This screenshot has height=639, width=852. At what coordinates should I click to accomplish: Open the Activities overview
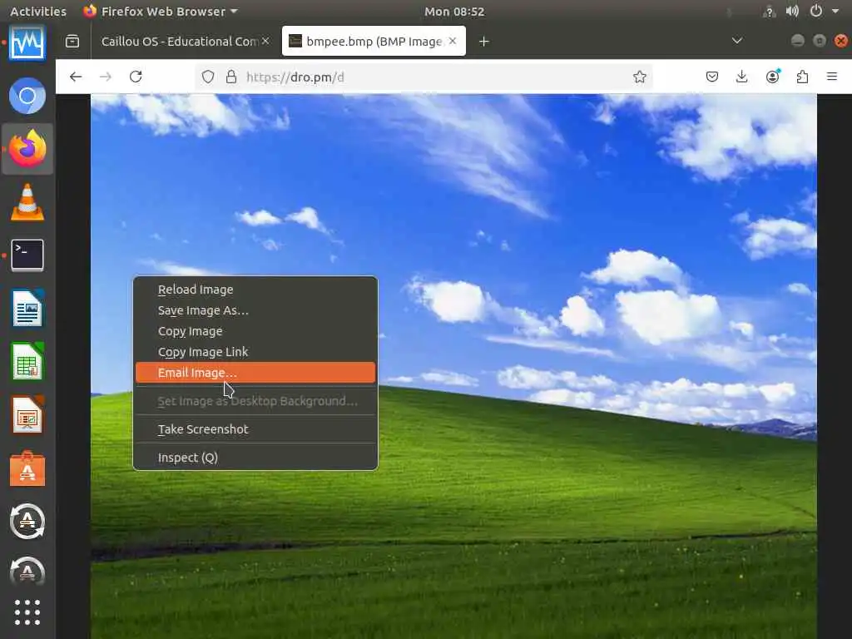38,12
